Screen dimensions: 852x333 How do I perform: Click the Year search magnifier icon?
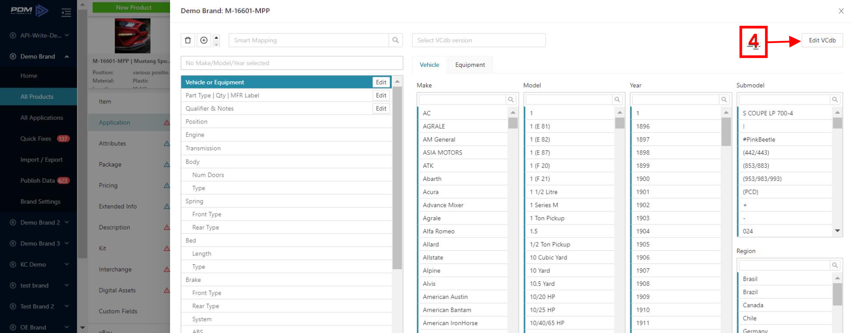724,100
